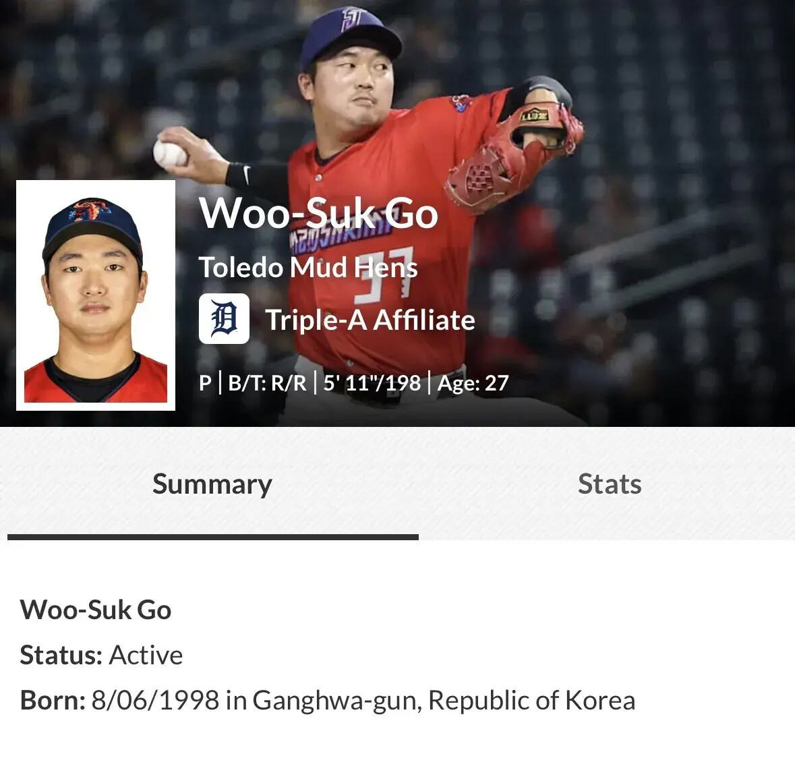The height and width of the screenshot is (781, 795).
Task: Click the baseball in the pitcher's hand
Action: coord(170,152)
